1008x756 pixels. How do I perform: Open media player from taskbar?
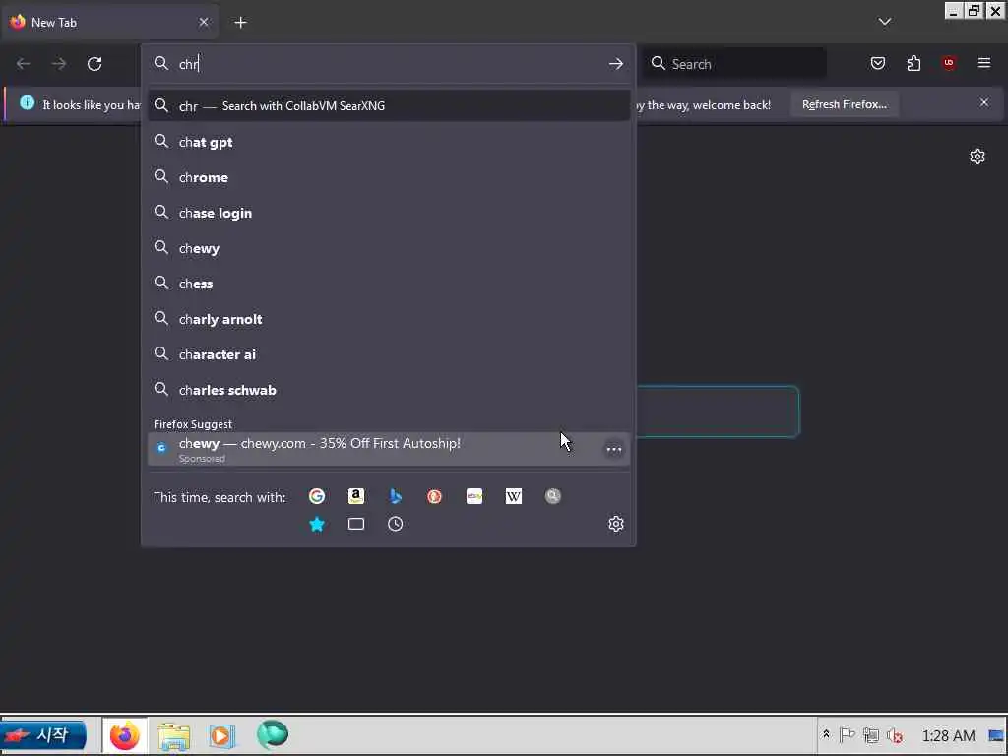[x=222, y=735]
